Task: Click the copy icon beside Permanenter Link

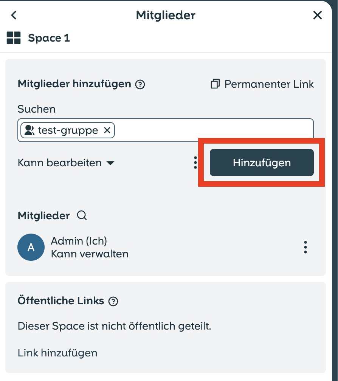Action: [215, 84]
